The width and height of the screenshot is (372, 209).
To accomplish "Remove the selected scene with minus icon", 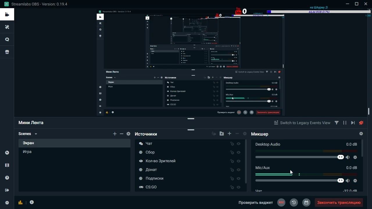I will (x=121, y=134).
